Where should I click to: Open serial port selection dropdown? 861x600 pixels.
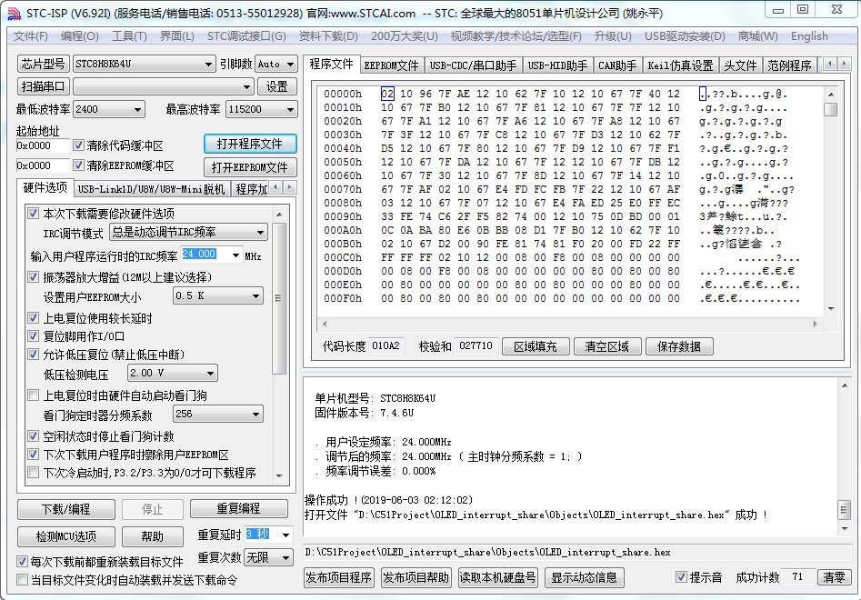163,86
